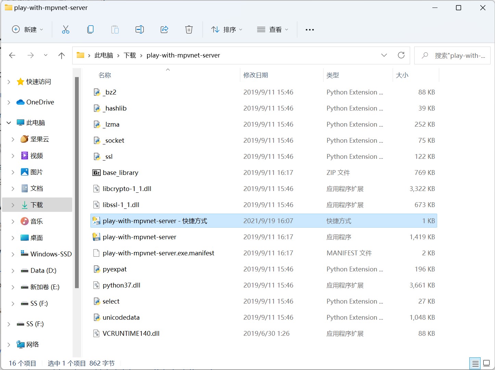The height and width of the screenshot is (370, 495).
Task: Refresh the current folder view
Action: [x=401, y=55]
